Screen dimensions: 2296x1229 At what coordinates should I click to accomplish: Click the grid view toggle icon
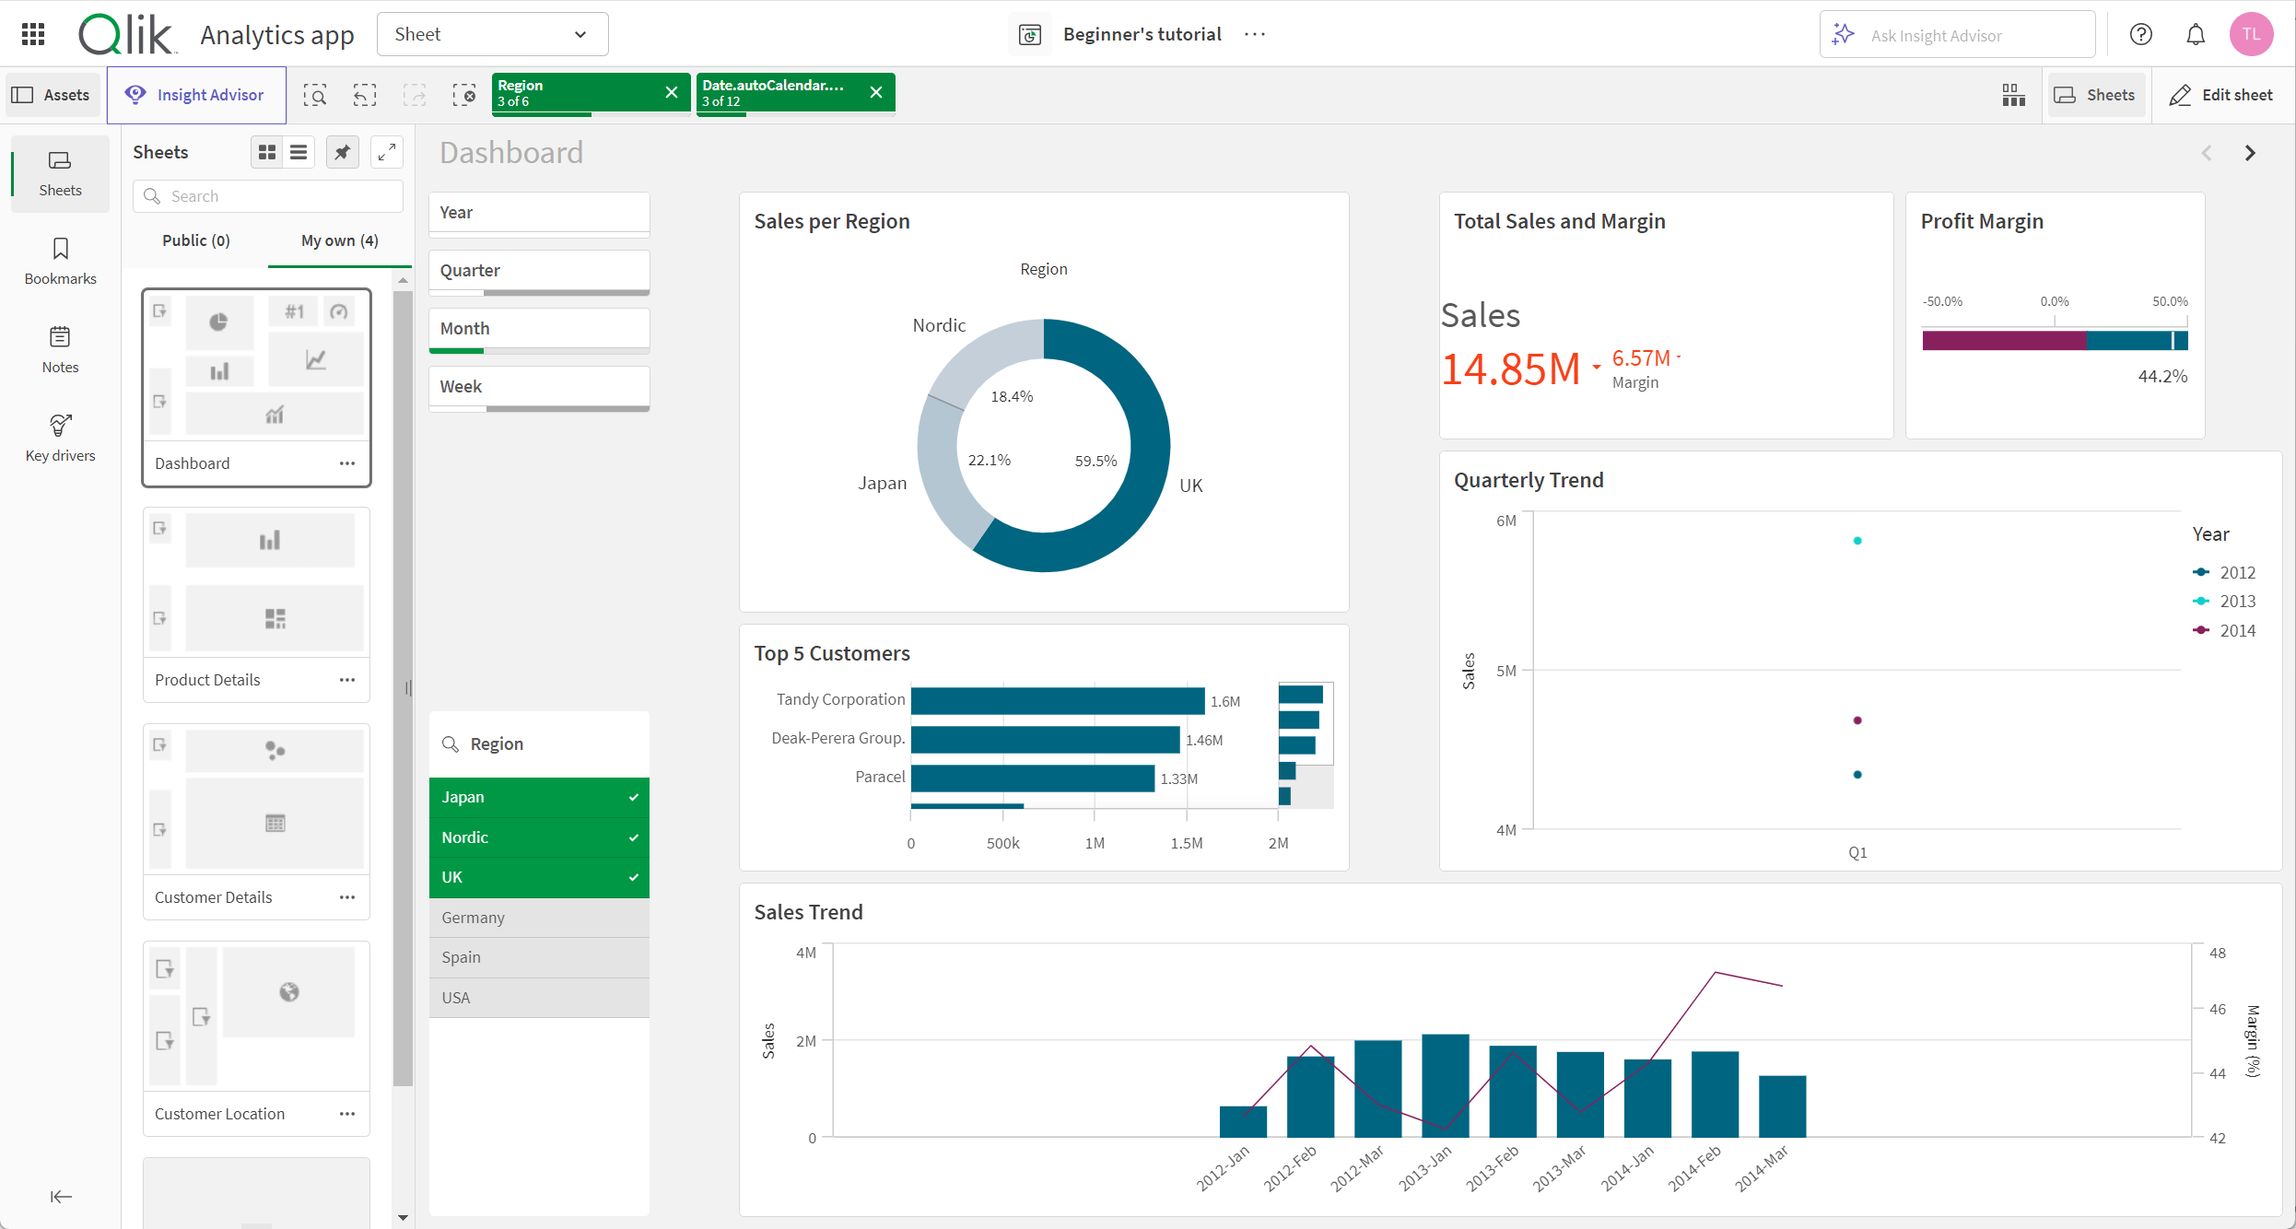[265, 150]
